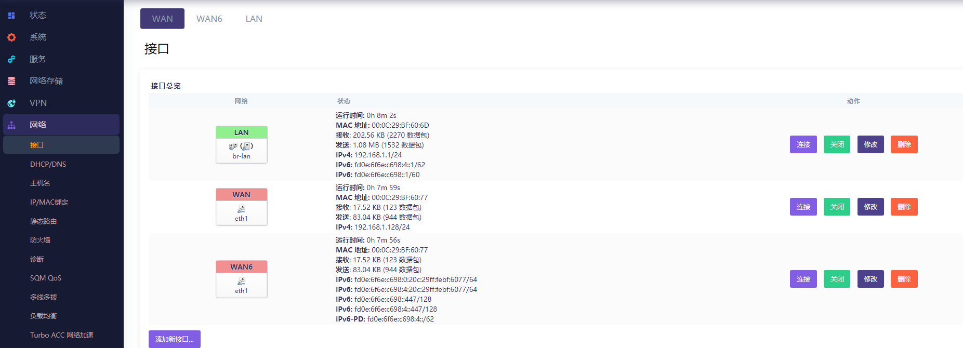The height and width of the screenshot is (348, 963).
Task: Click the 网络存储 database icon
Action: [11, 81]
